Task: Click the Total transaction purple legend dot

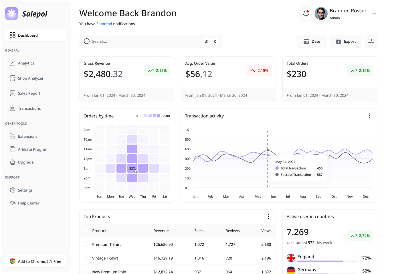Action: tap(277, 168)
